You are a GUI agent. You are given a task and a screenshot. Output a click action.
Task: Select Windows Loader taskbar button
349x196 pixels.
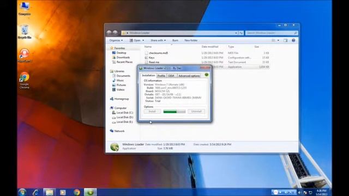(x=91, y=192)
